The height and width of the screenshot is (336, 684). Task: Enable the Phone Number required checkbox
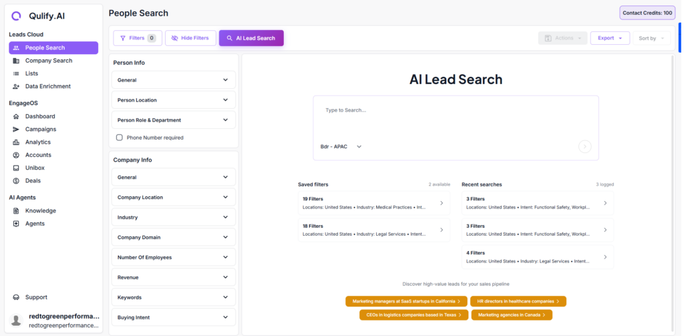(119, 138)
